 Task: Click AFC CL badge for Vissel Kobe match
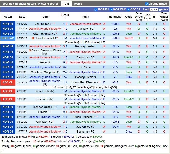point(7,91)
